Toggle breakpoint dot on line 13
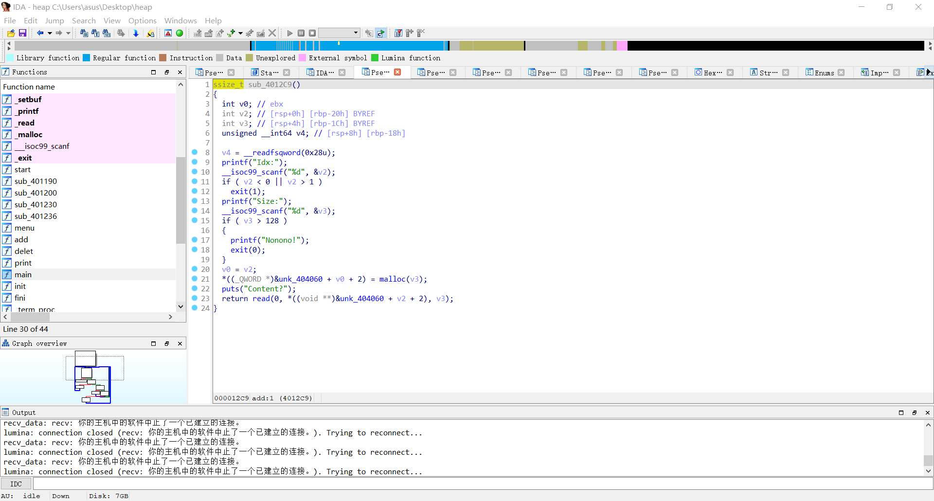934x501 pixels. [195, 201]
